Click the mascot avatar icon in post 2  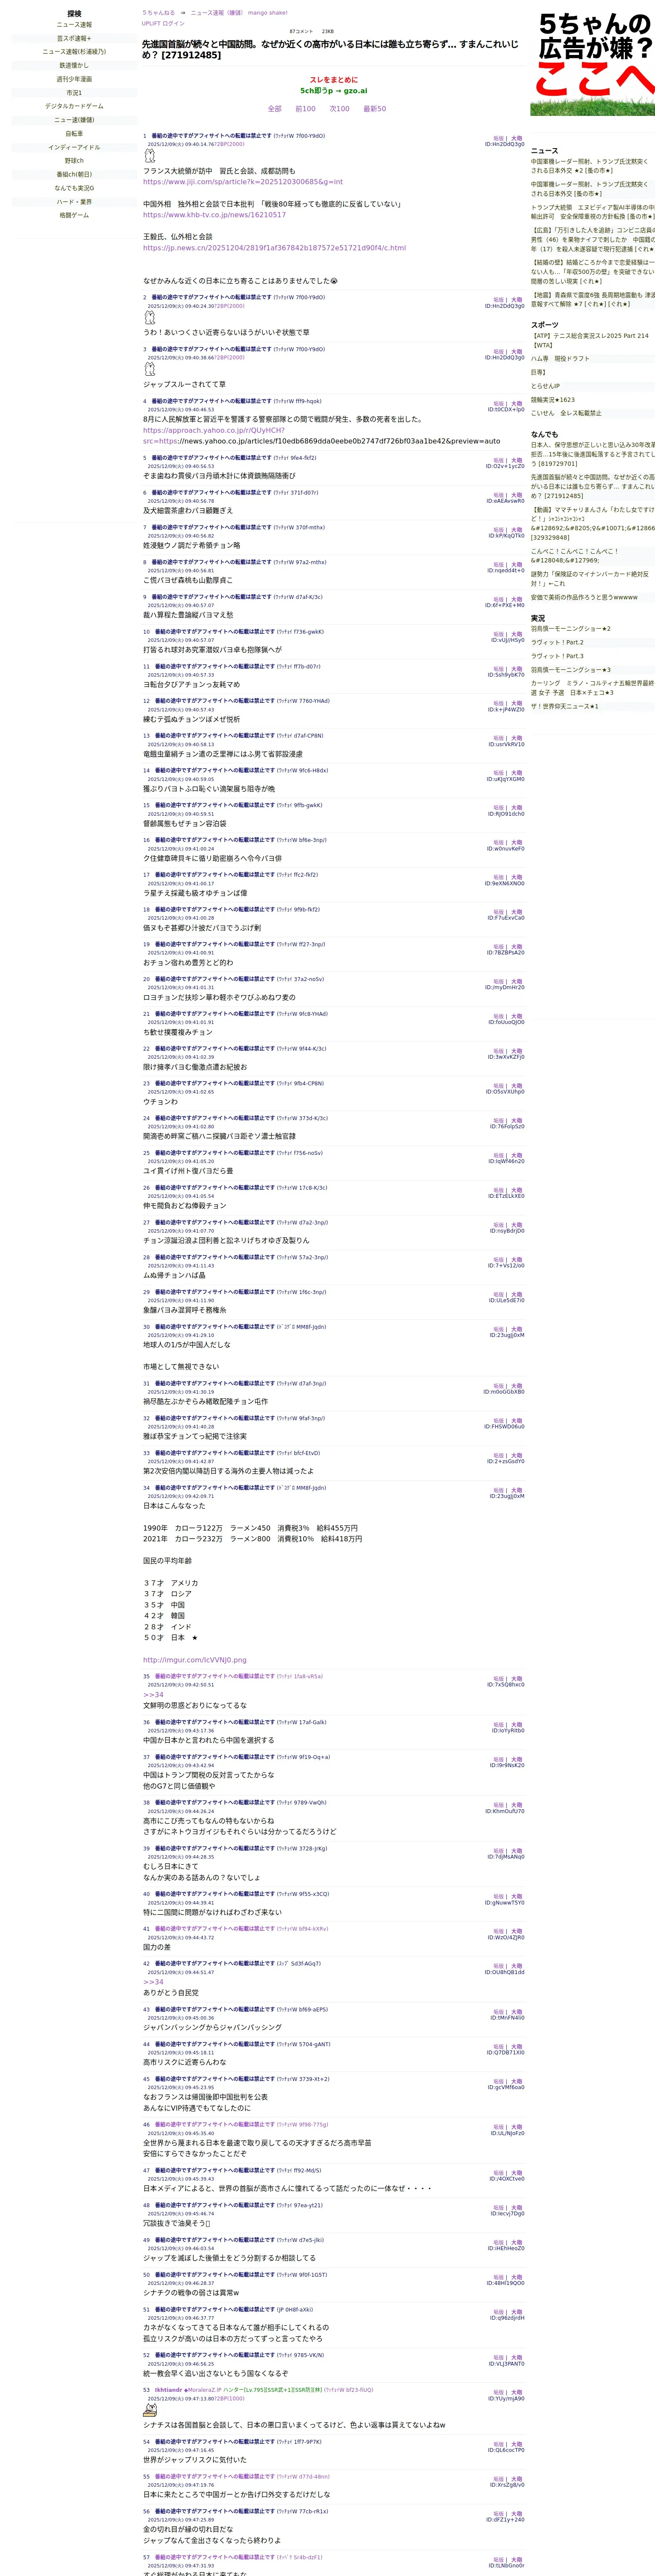pos(150,317)
